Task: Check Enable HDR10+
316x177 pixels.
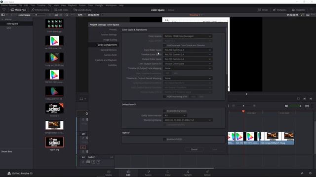Action: [164, 139]
